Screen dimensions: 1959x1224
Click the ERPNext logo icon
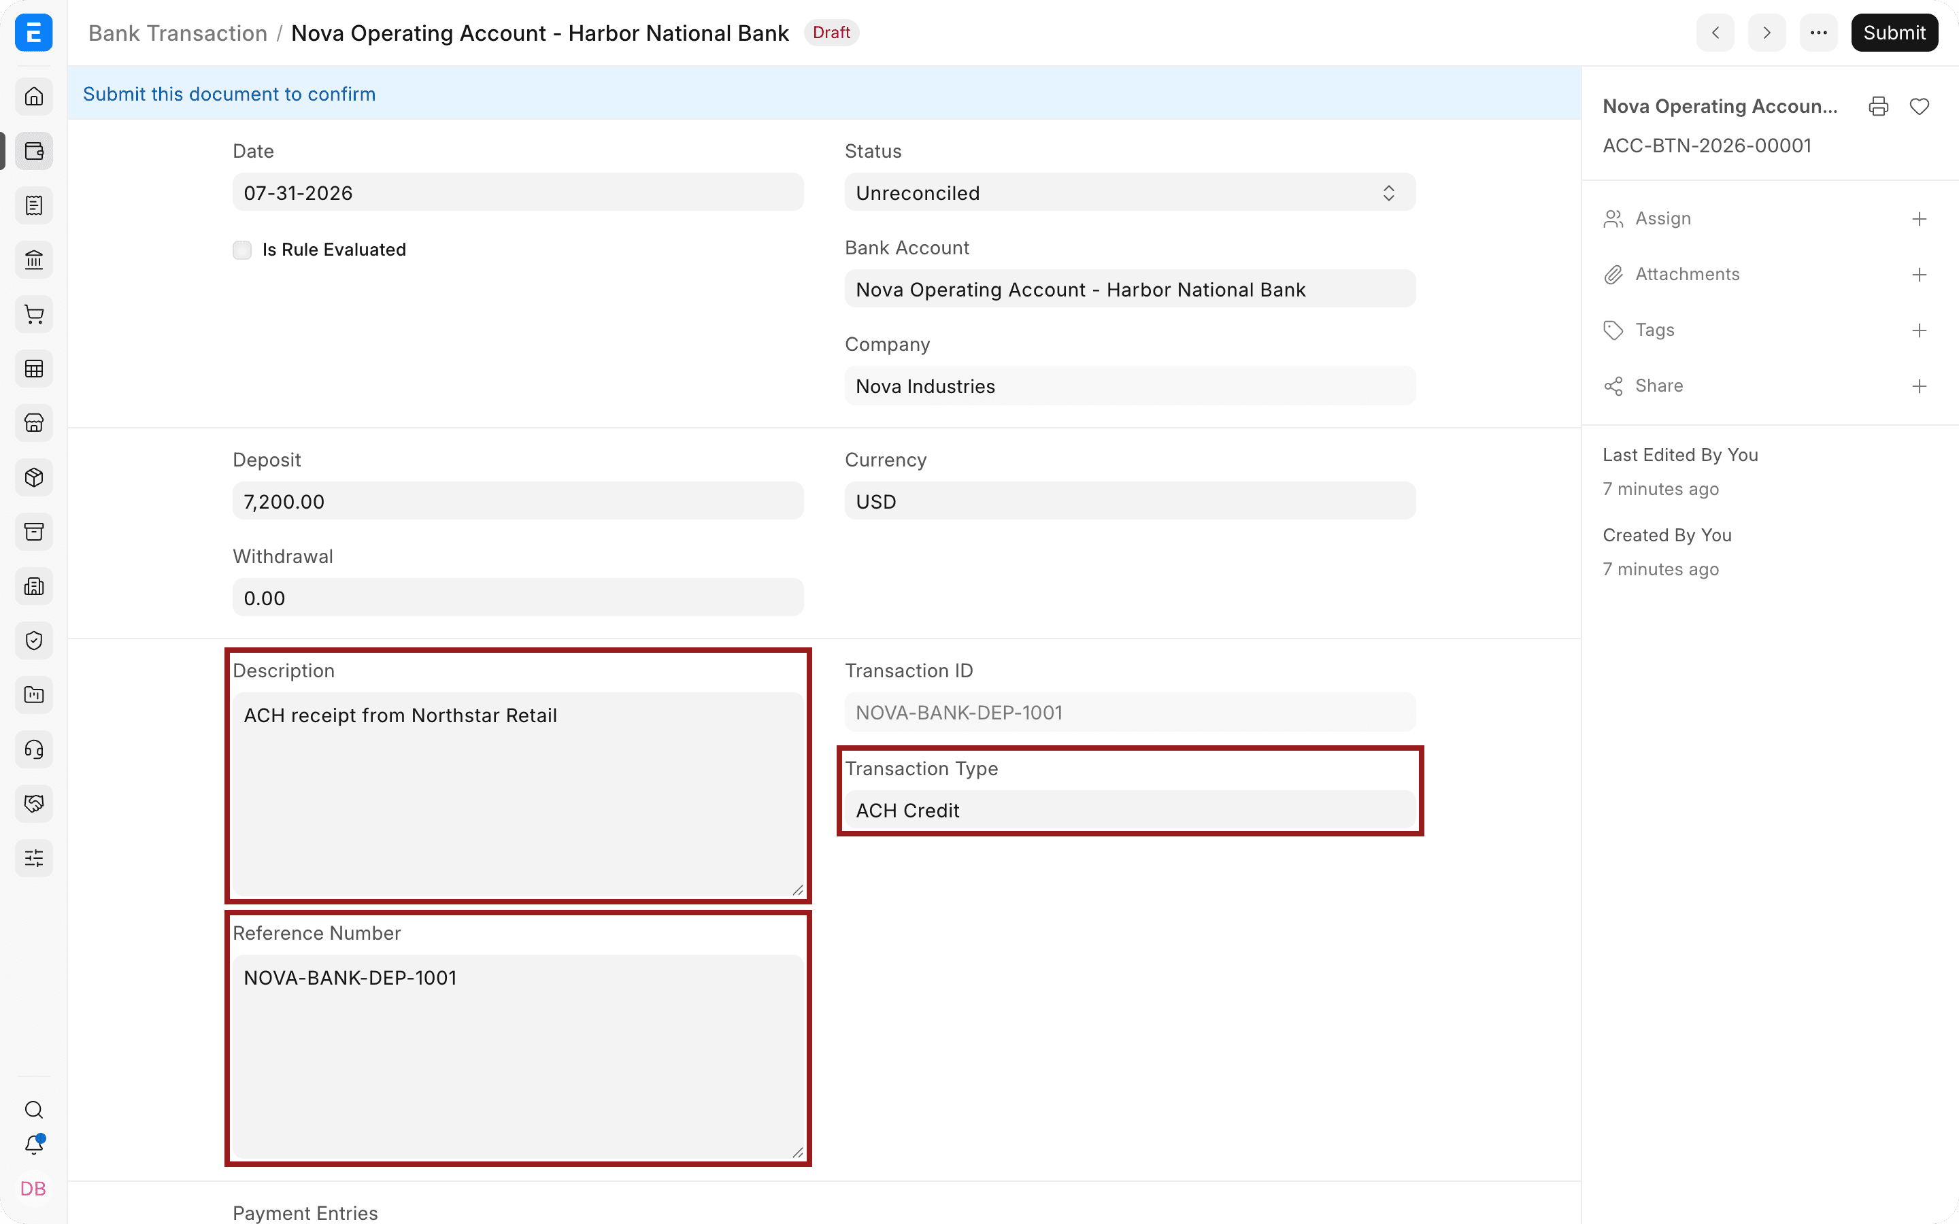tap(34, 33)
